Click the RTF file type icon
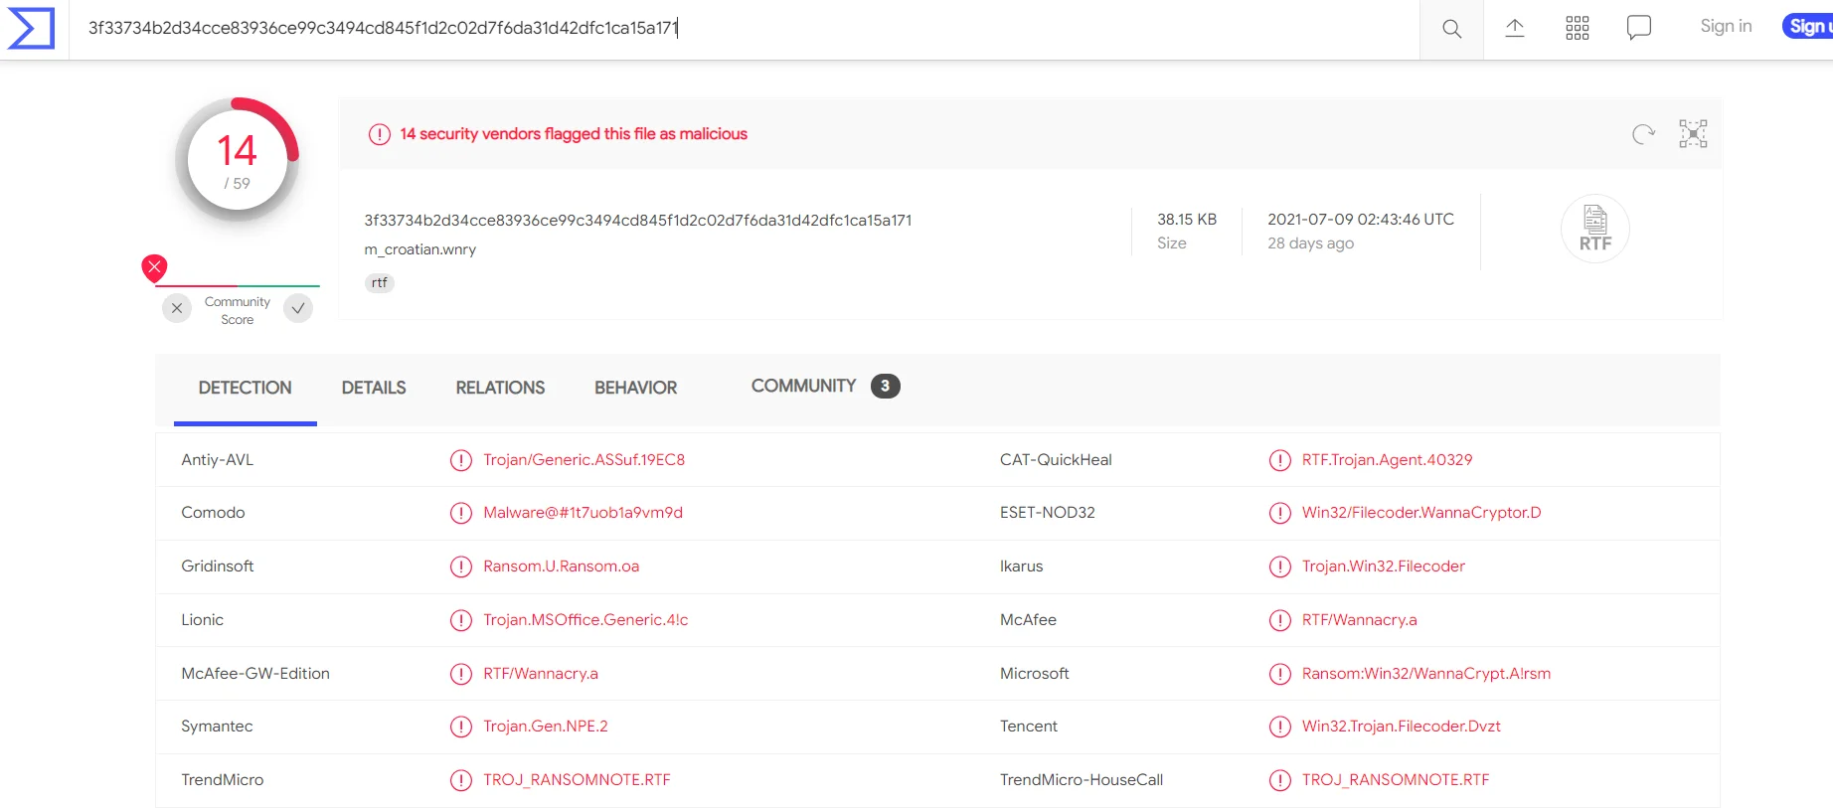 click(x=1595, y=229)
